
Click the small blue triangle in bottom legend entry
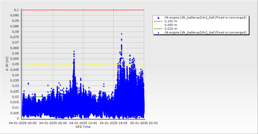pyautogui.click(x=158, y=32)
